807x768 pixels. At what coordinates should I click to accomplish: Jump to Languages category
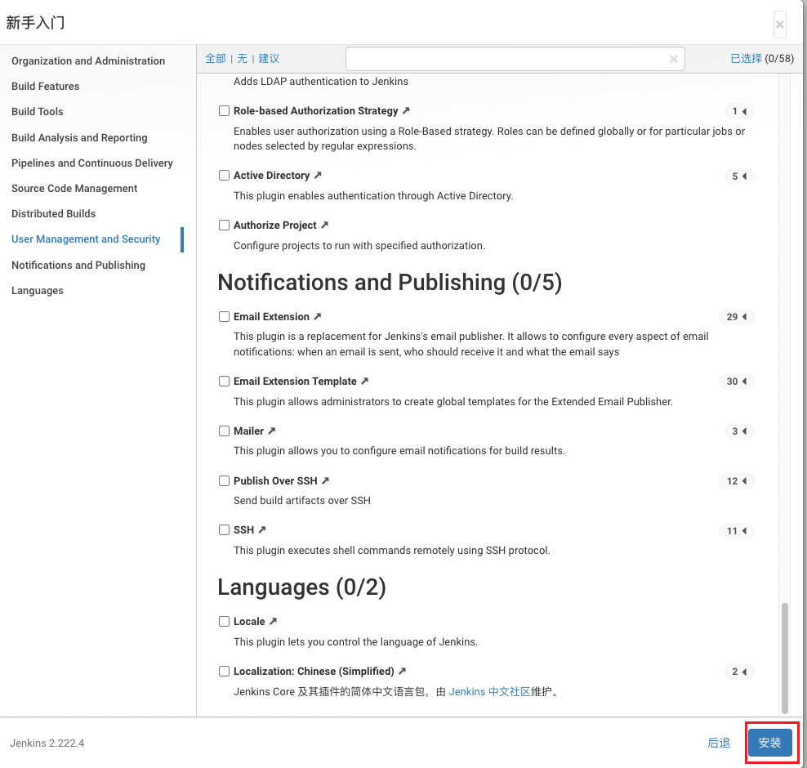pos(37,290)
